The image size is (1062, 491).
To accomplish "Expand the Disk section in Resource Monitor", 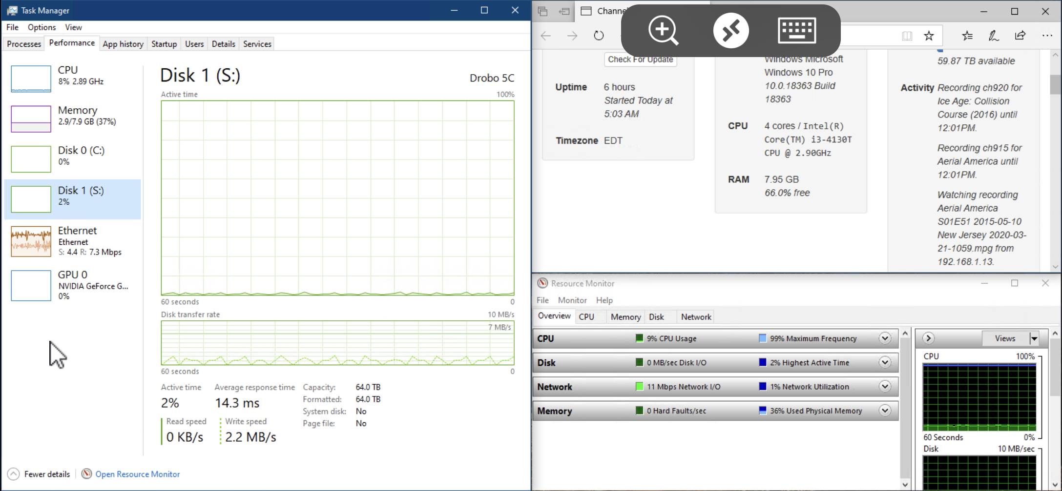I will coord(885,362).
